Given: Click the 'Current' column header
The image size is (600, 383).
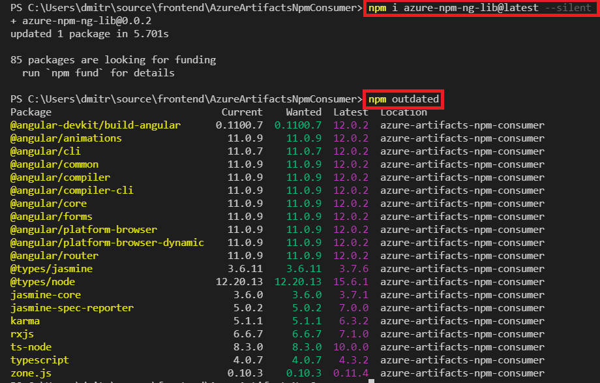Looking at the screenshot, I should (242, 112).
